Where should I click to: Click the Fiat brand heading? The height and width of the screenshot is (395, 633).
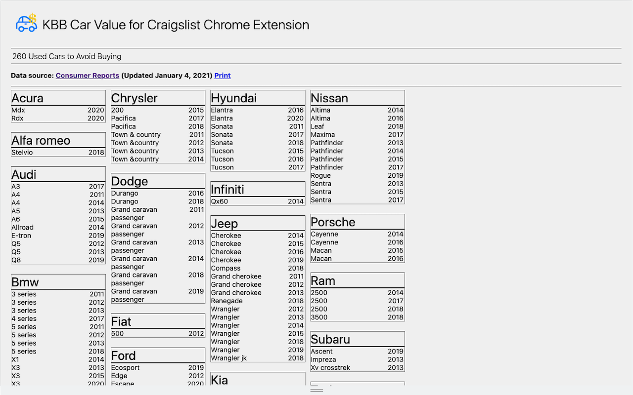point(158,321)
